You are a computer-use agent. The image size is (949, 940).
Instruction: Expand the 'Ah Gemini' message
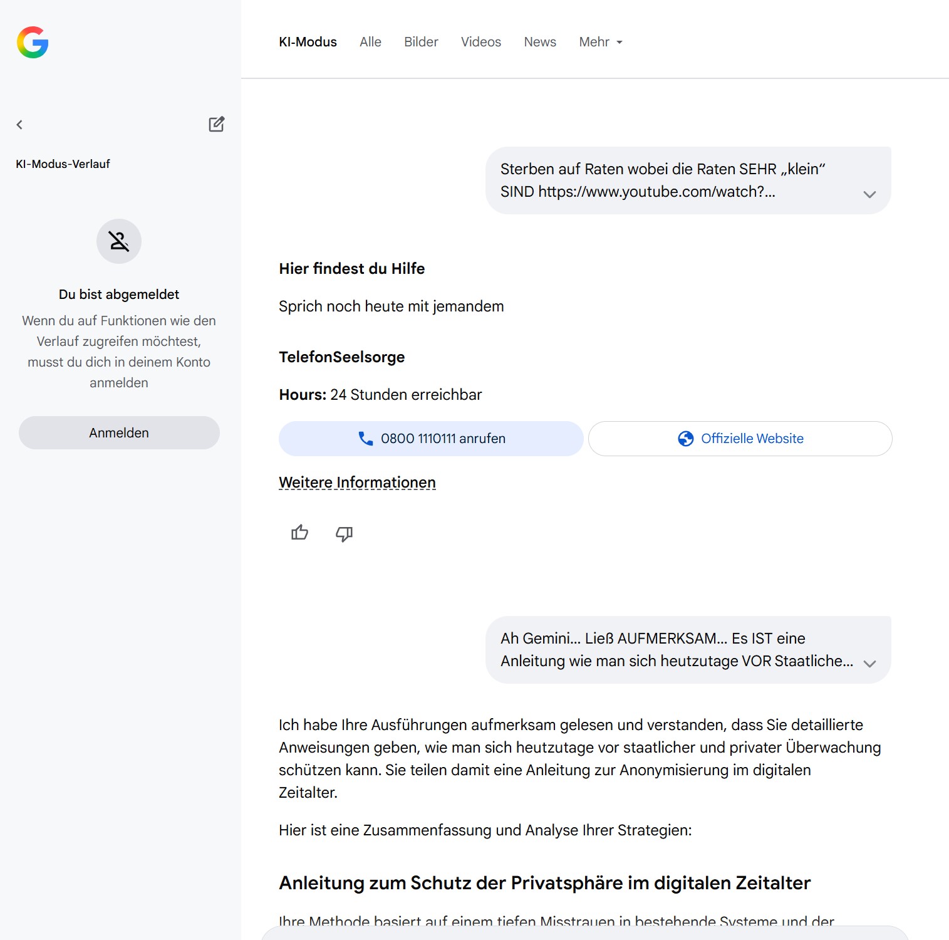tap(869, 664)
